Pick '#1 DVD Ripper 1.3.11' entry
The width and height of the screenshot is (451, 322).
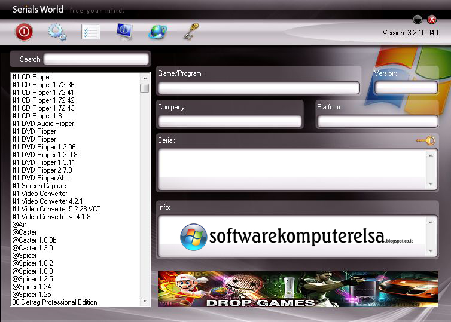click(x=44, y=162)
